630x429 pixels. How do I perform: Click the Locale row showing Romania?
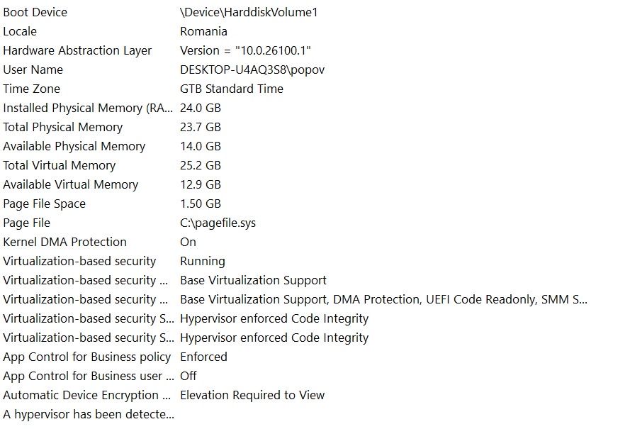20,31
